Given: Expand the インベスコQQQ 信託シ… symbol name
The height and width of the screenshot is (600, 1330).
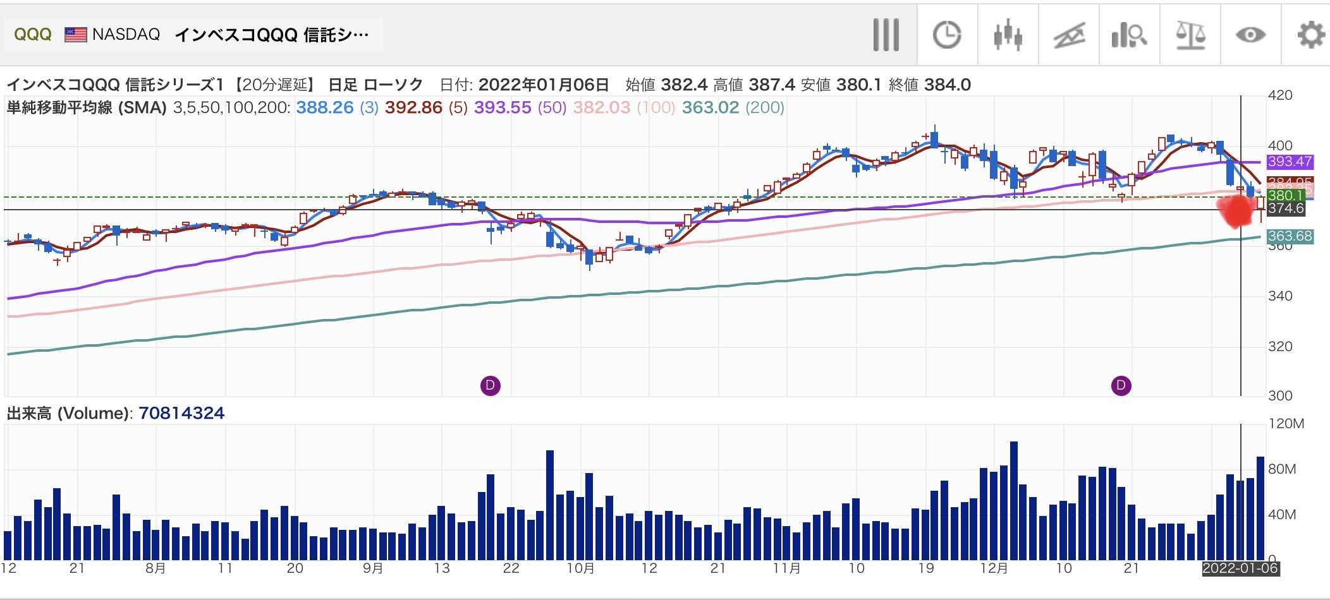Looking at the screenshot, I should (271, 35).
